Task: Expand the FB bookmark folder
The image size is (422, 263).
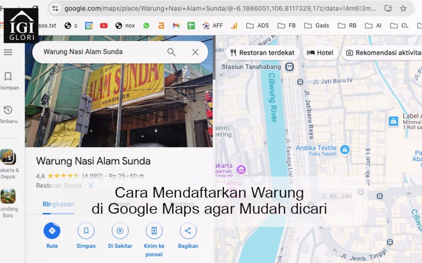Action: click(287, 25)
